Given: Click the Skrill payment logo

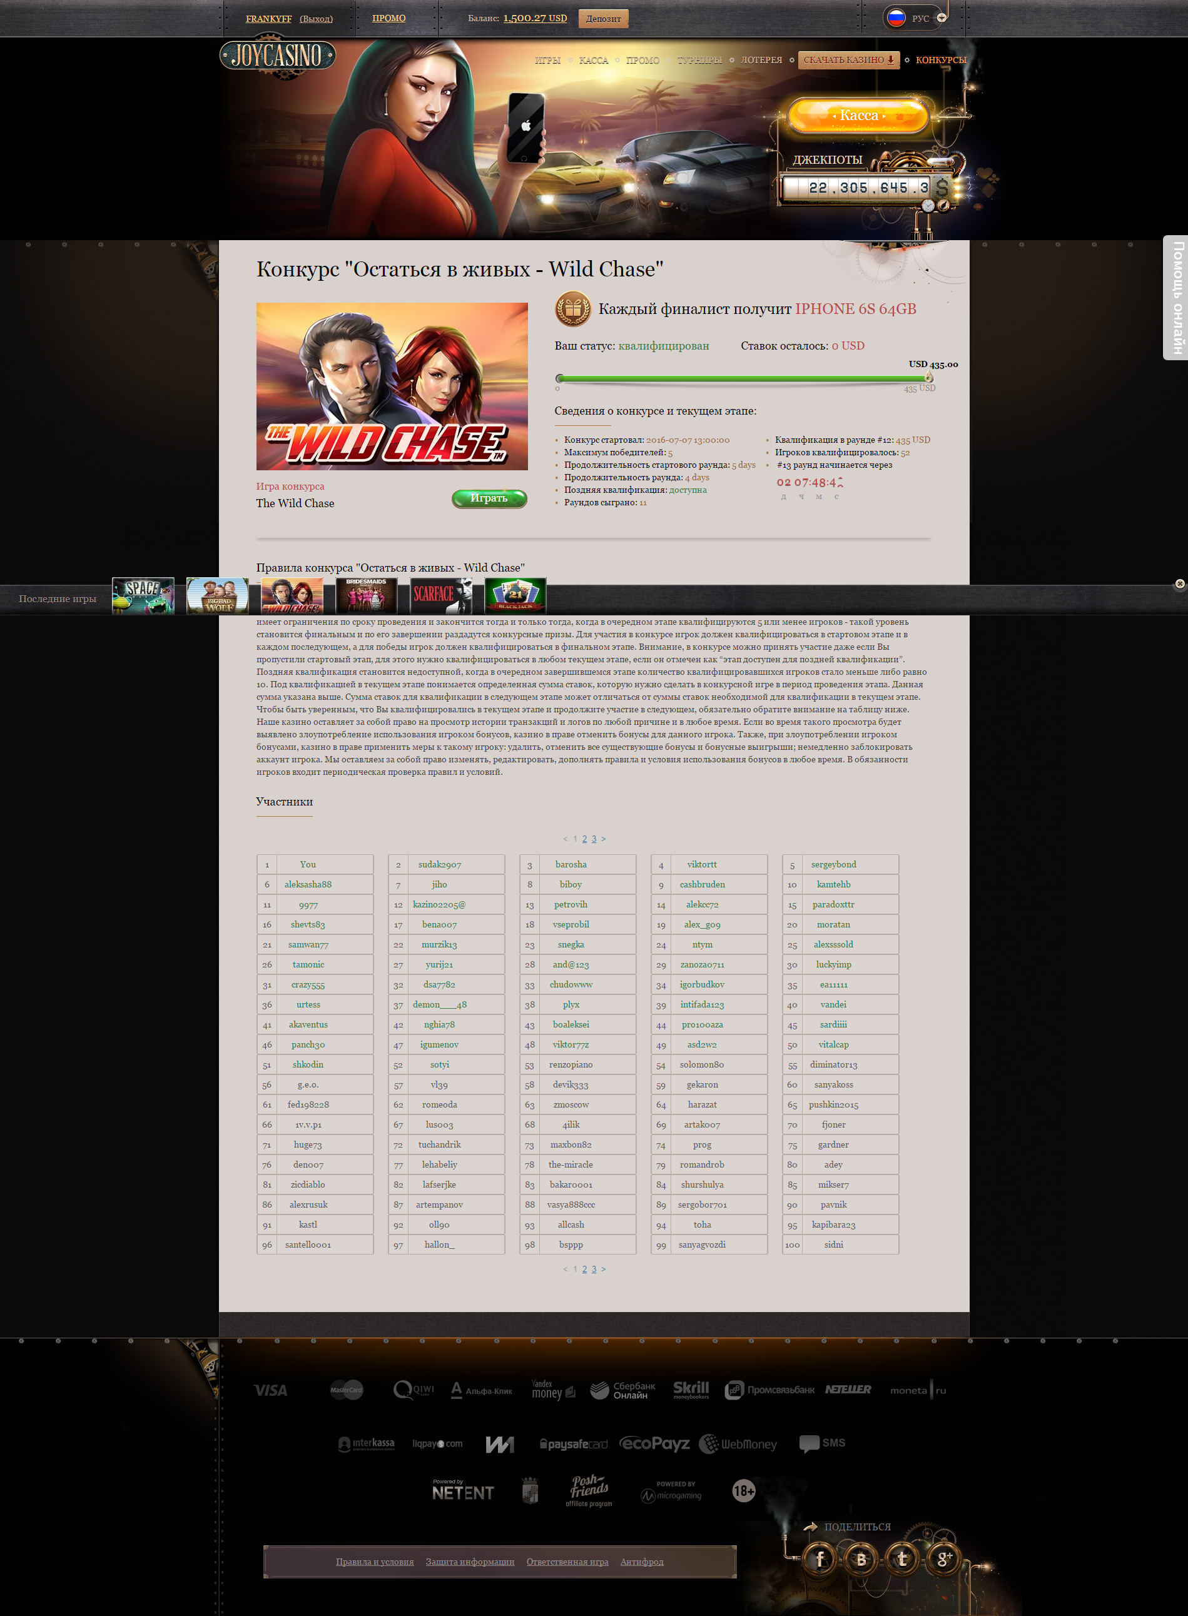Looking at the screenshot, I should pyautogui.click(x=691, y=1390).
